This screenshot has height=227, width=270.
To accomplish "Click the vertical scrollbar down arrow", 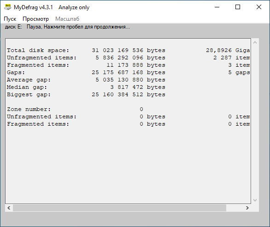I will pyautogui.click(x=255, y=200).
